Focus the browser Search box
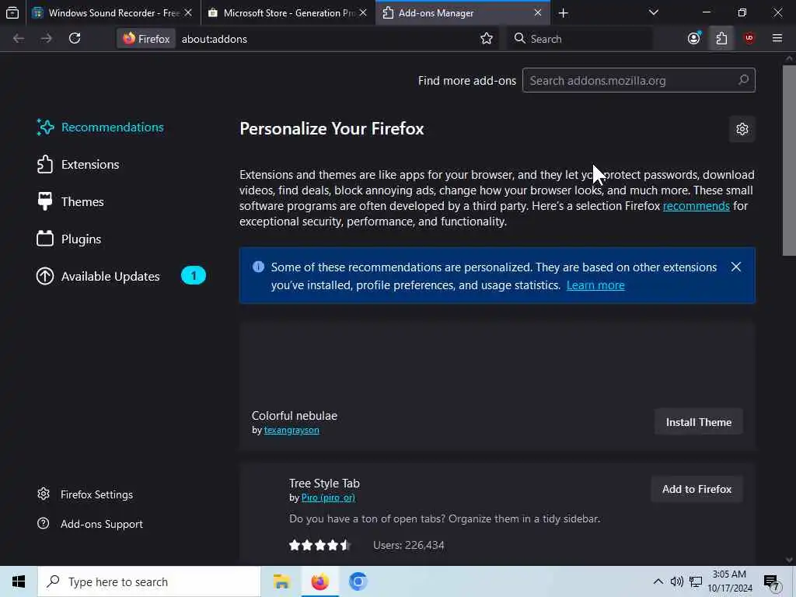Screen dimensions: 796x597 pyautogui.click(x=580, y=39)
